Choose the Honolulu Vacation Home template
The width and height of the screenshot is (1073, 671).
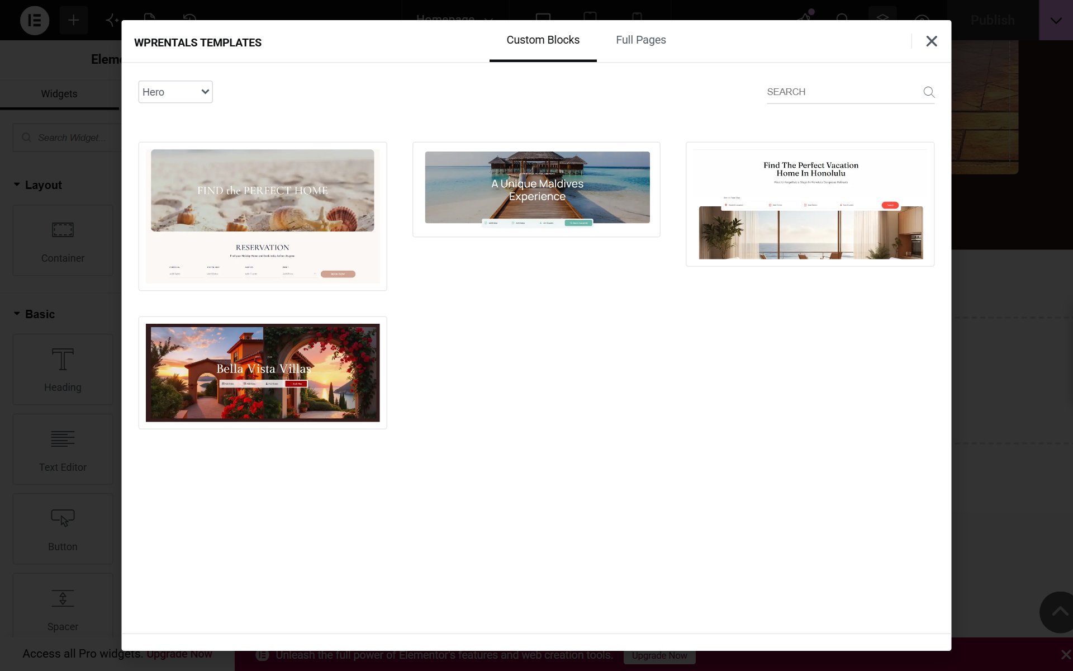pos(810,204)
